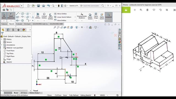Select the Straight Slot tool

click(x=17, y=20)
